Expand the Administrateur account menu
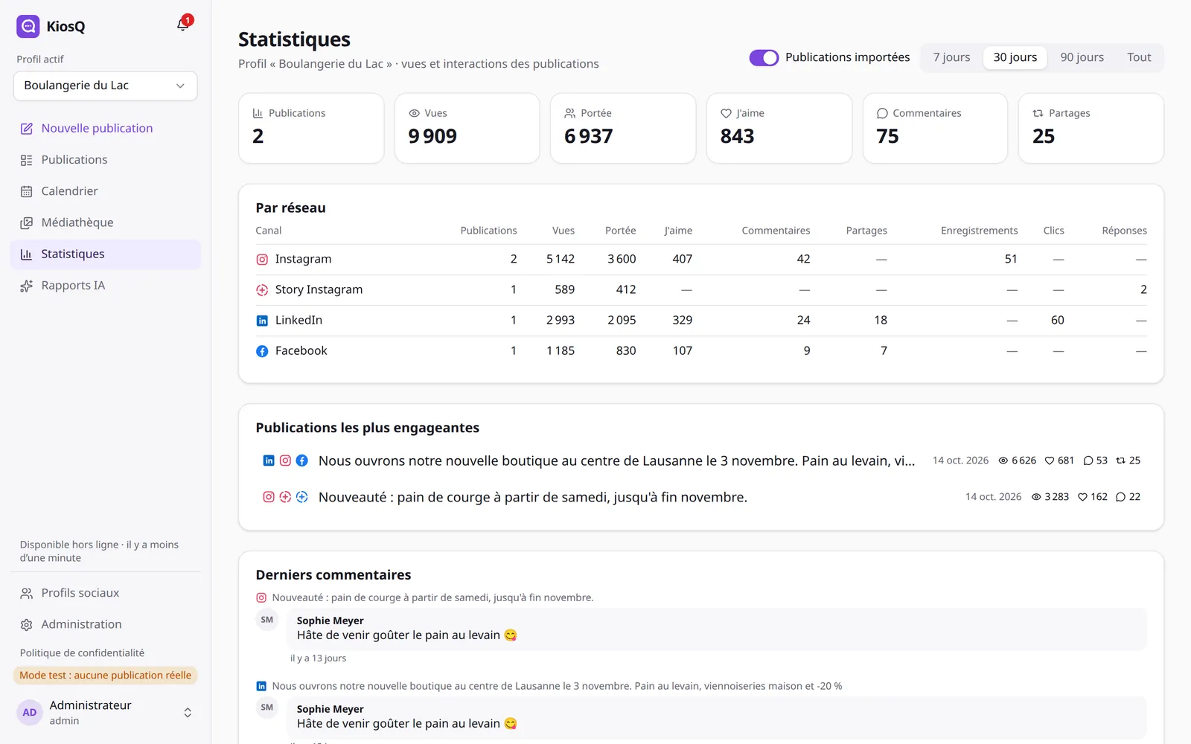The image size is (1191, 744). [x=106, y=713]
